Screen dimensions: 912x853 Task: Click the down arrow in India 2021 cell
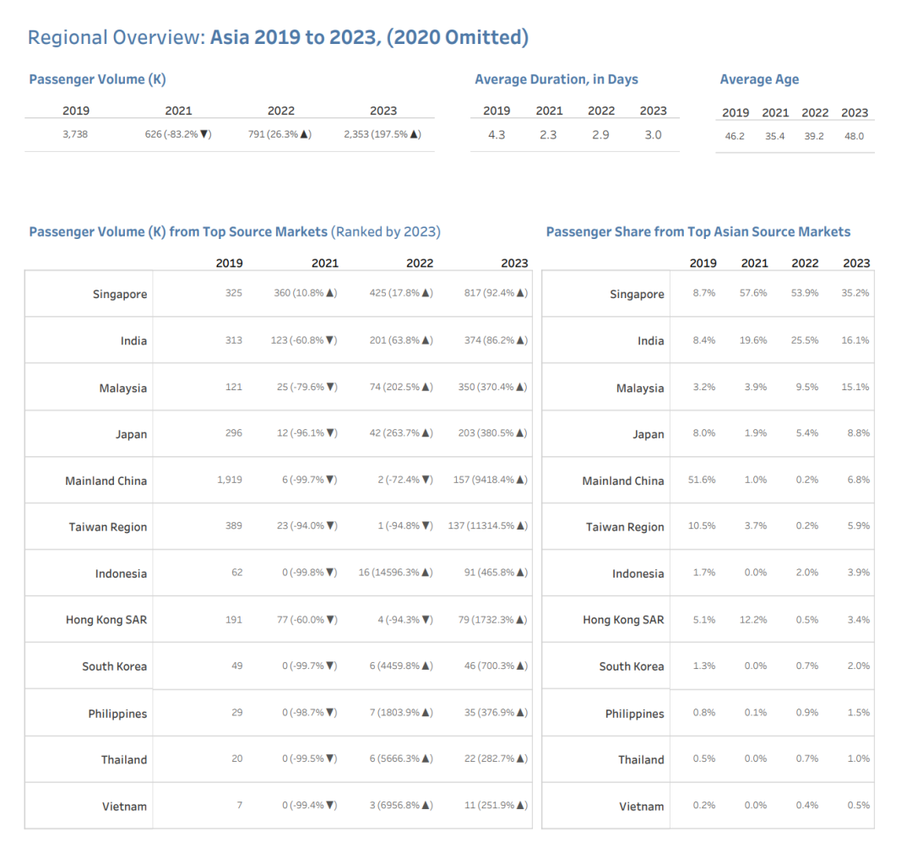point(330,340)
